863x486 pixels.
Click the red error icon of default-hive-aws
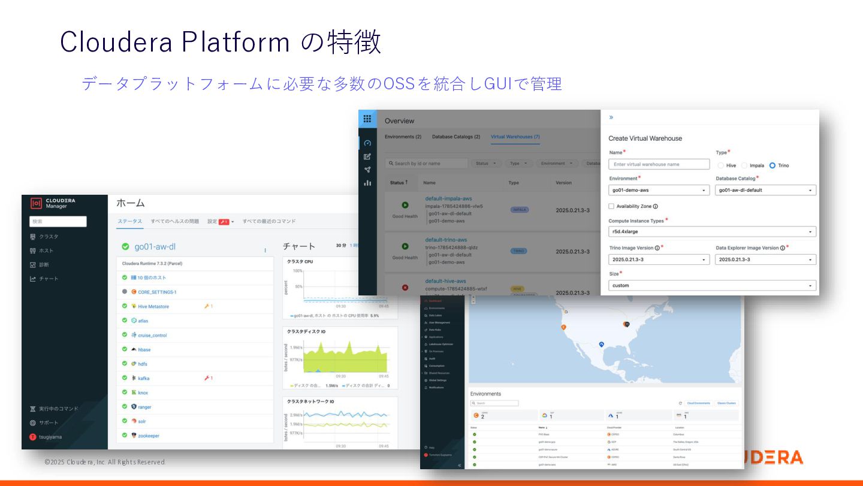pos(405,288)
